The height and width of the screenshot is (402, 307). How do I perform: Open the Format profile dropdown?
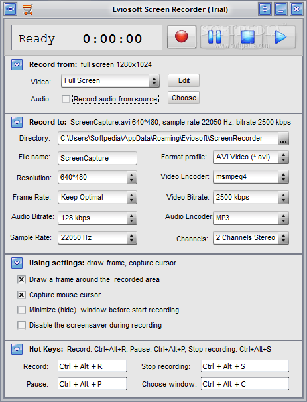251,157
